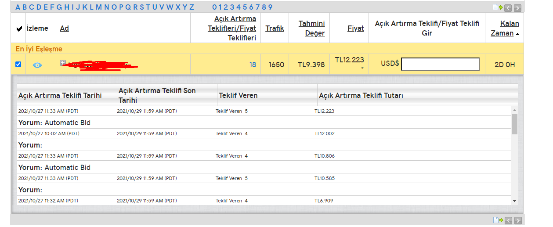Screen dimensions: 553x227
Task: Click the TL12.223 amount in the bid list
Action: pos(324,111)
